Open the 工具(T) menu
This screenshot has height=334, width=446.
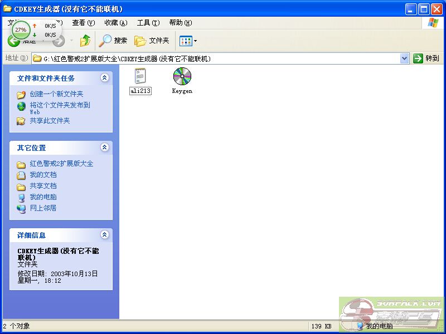148,23
